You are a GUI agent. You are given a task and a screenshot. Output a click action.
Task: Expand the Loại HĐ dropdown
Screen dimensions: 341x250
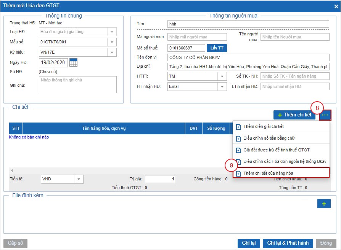tap(112, 32)
